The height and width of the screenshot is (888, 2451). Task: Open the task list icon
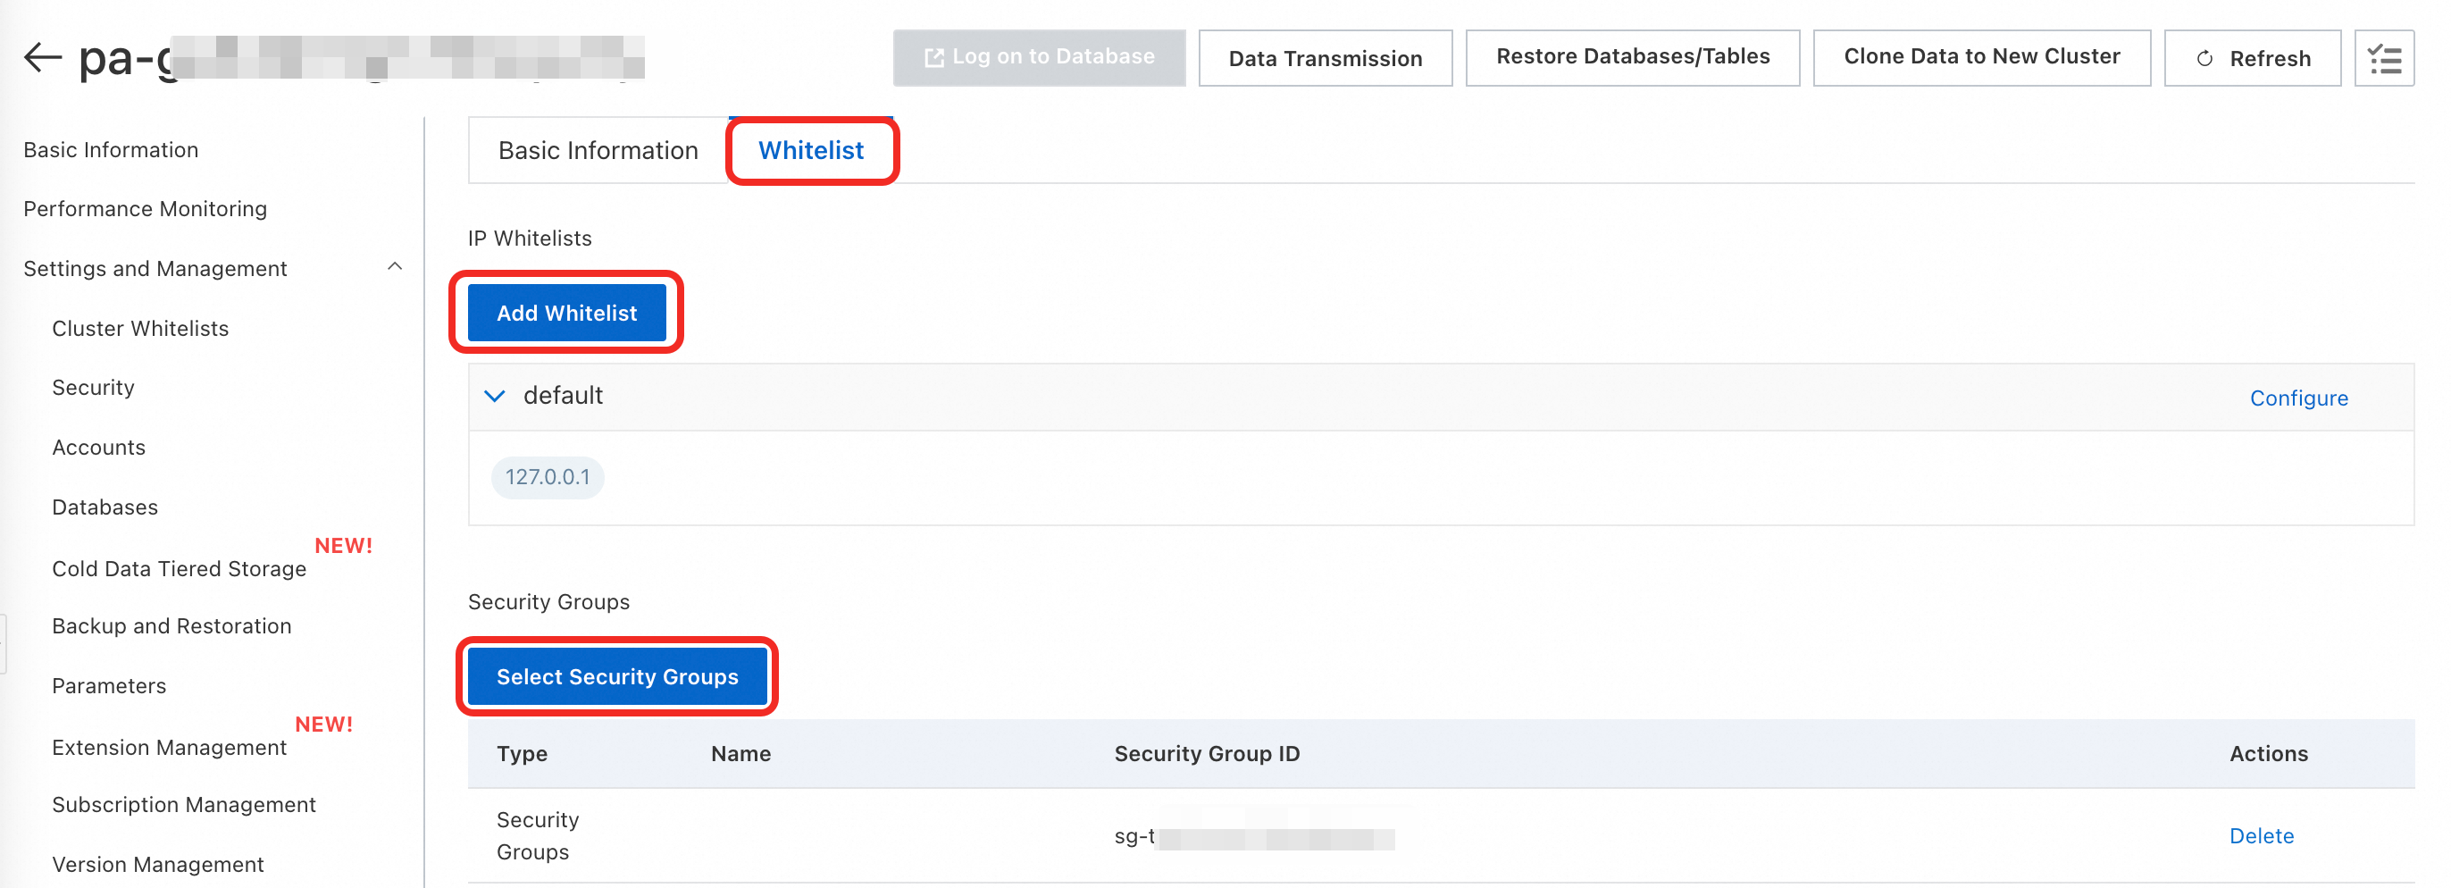[2383, 59]
